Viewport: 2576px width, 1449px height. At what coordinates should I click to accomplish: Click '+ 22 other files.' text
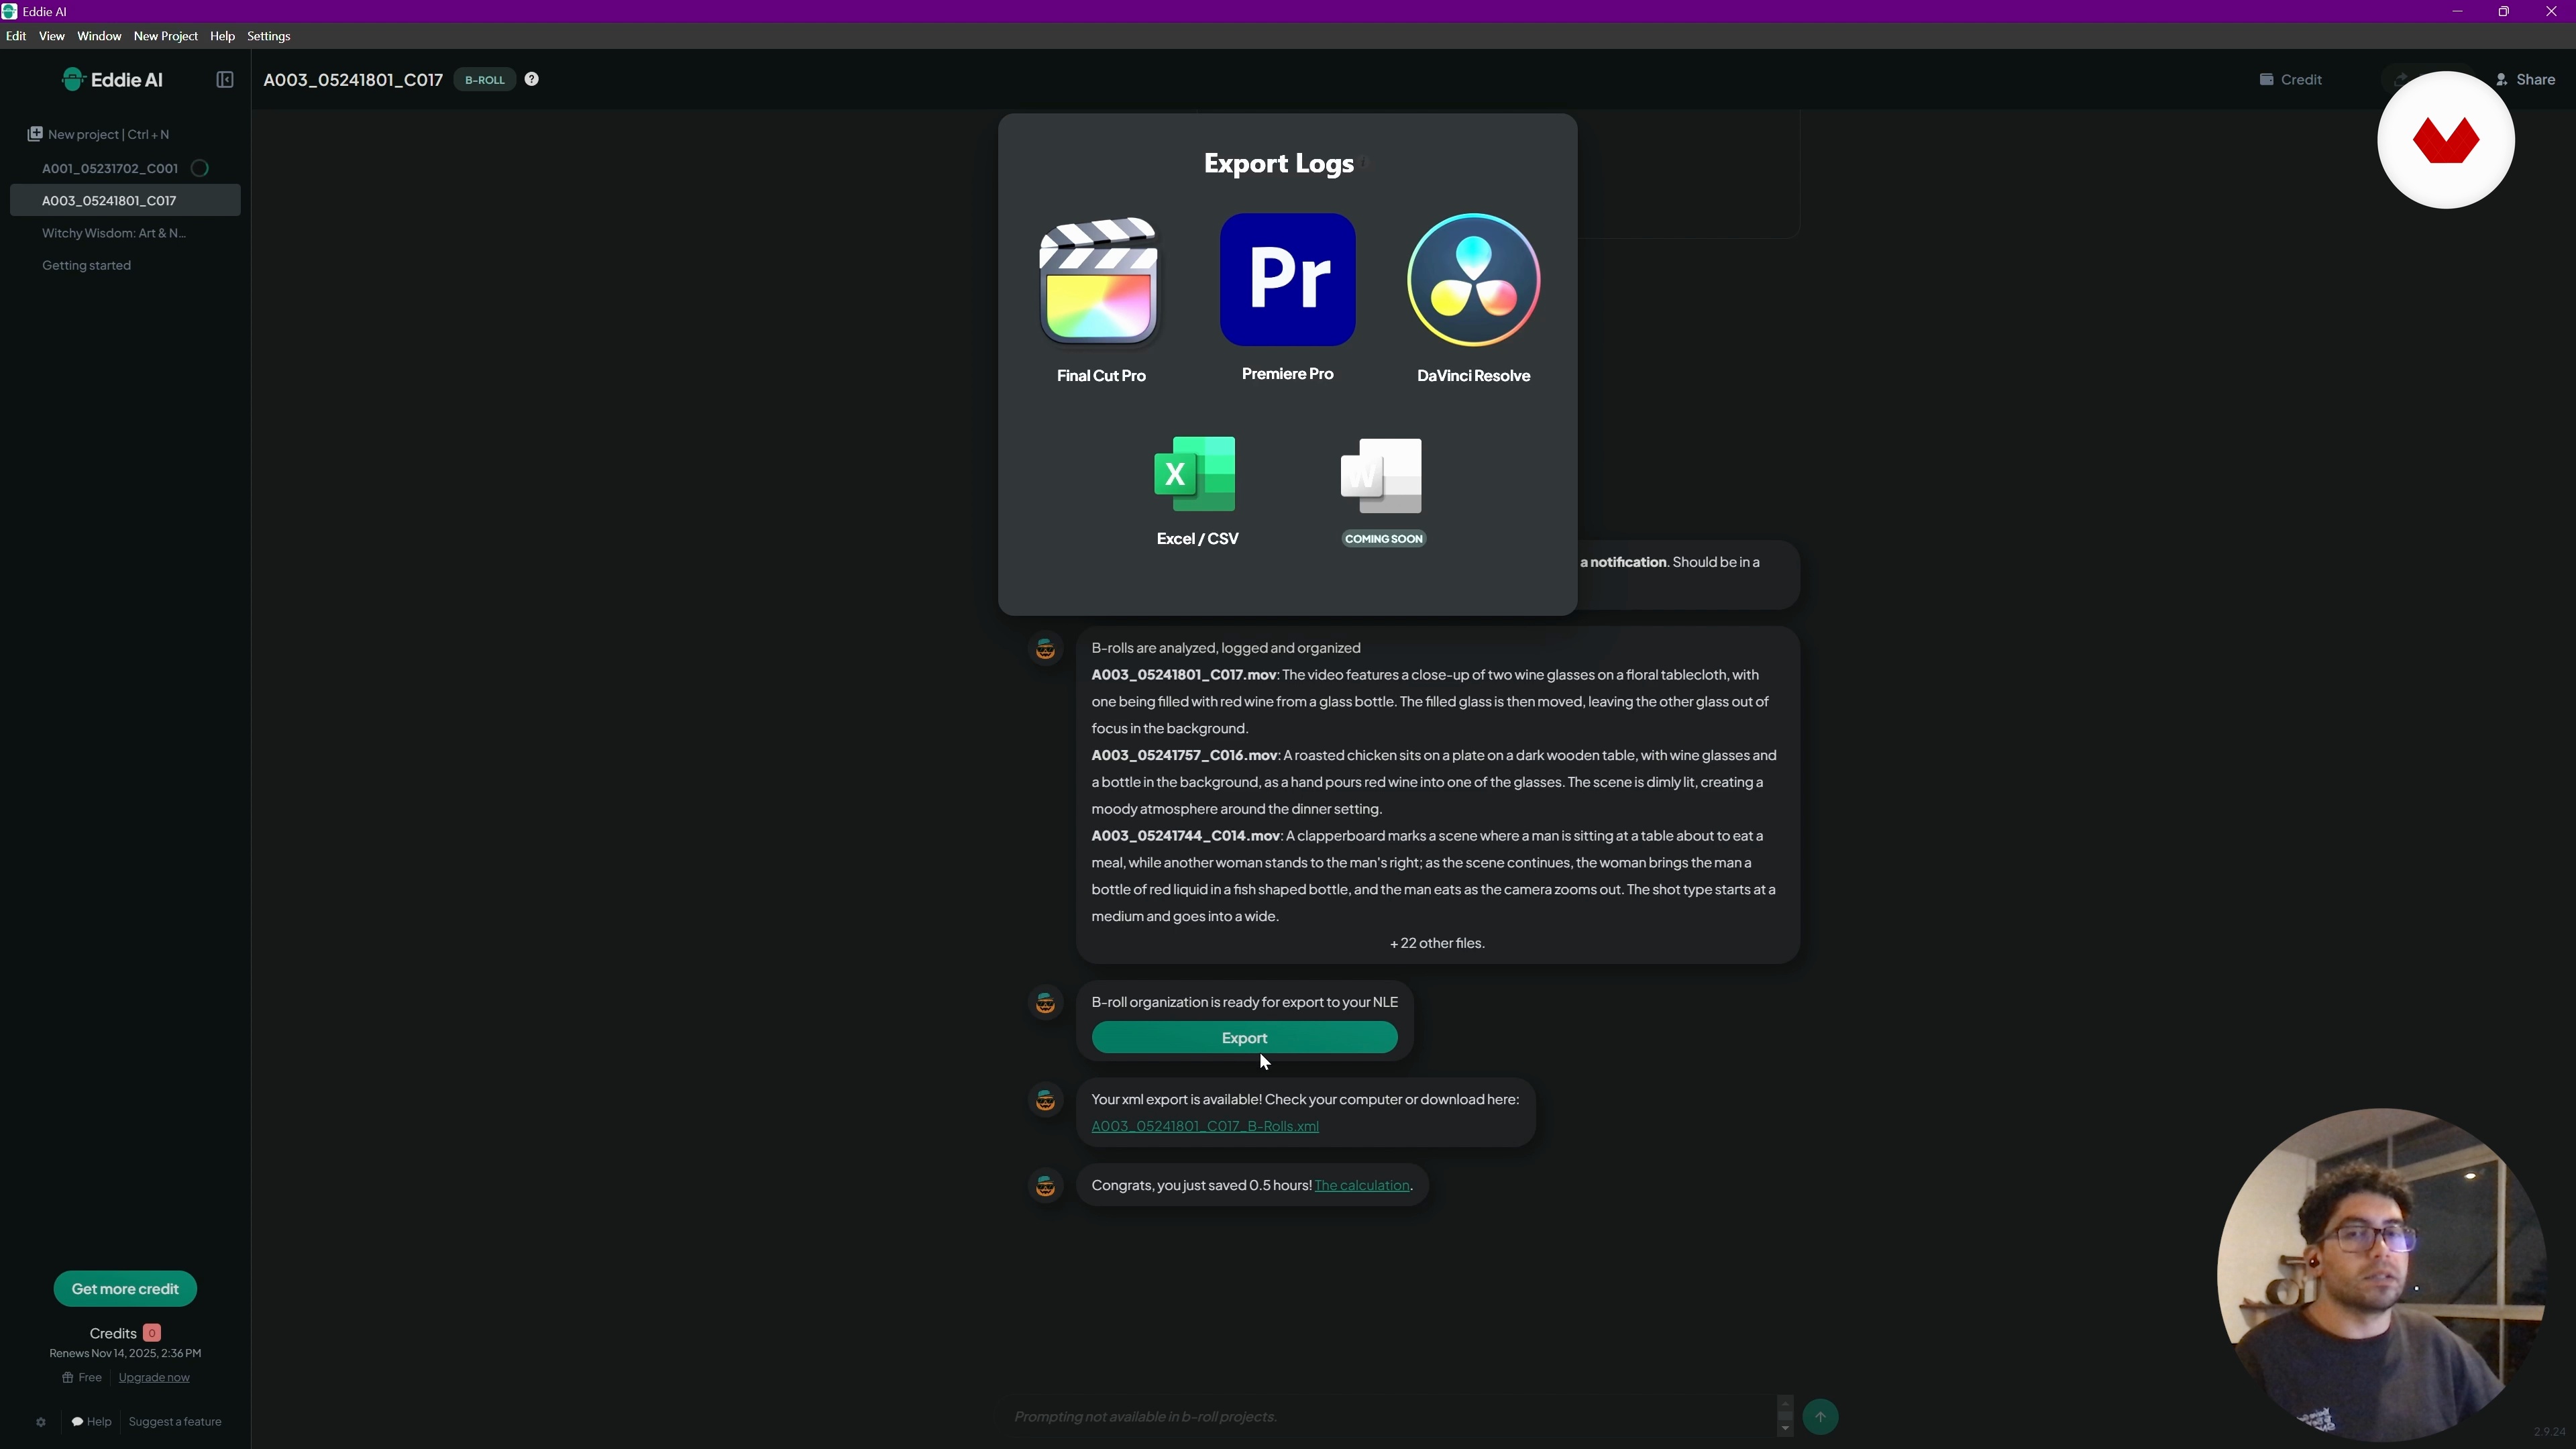pos(1437,943)
